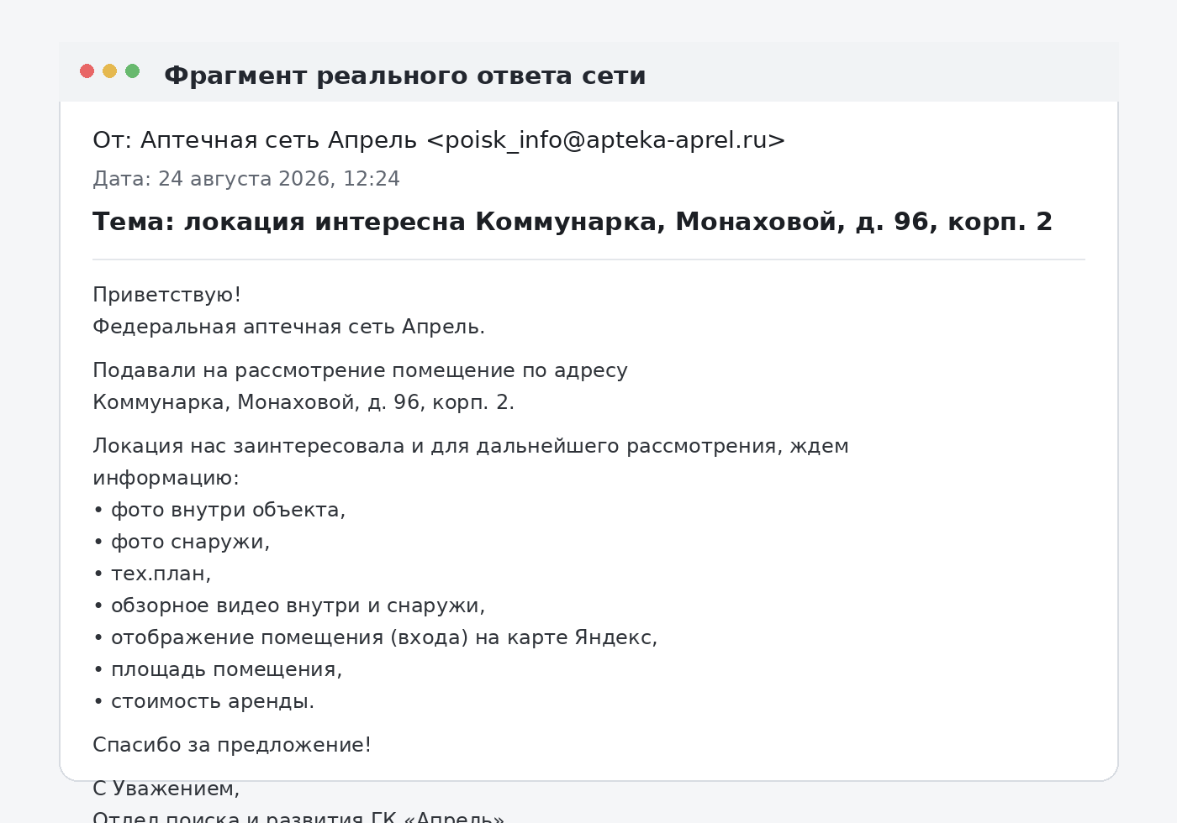The image size is (1177, 823).
Task: Click the sign-off "С Уважением,"
Action: point(166,789)
